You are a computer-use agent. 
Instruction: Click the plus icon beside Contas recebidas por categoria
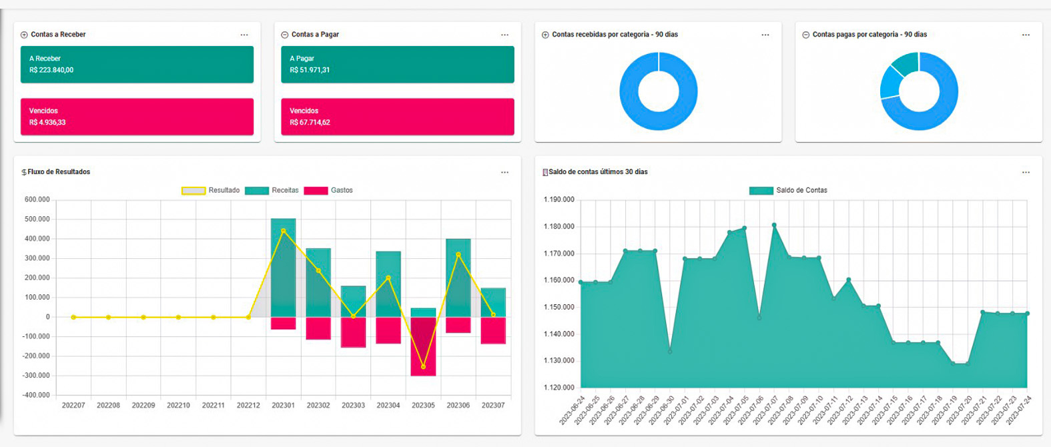point(545,35)
